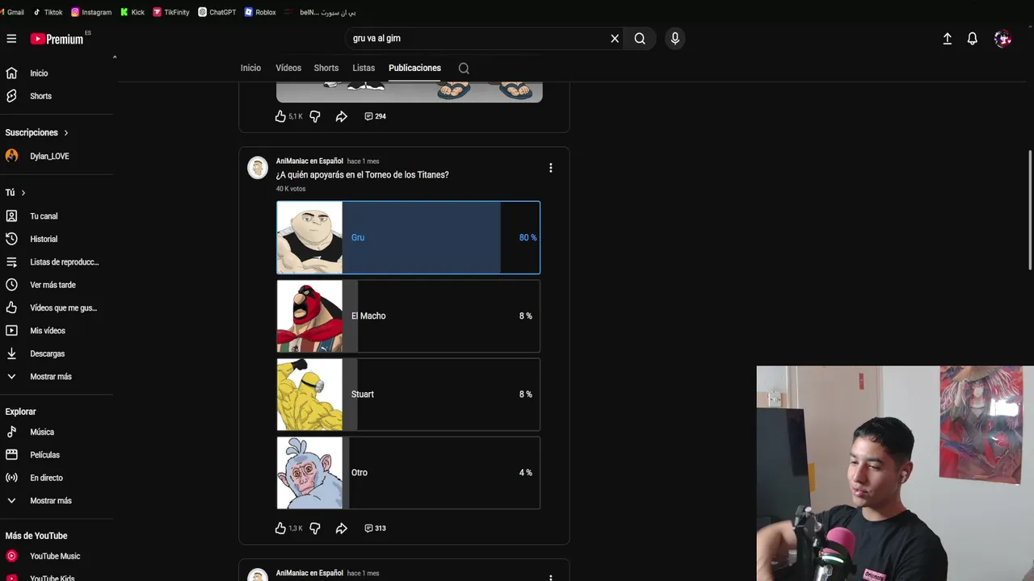Vote for Gru option
Viewport: 1034px width, 581px height.
click(x=408, y=237)
